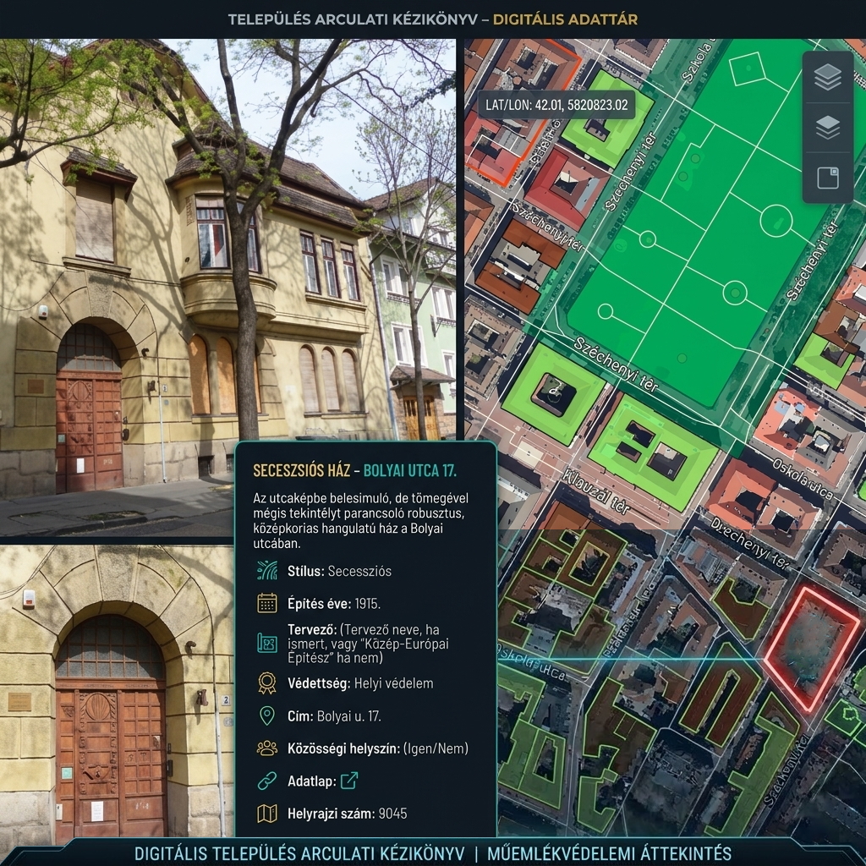
Task: Toggle the satellite imagery layer off
Action: [828, 77]
